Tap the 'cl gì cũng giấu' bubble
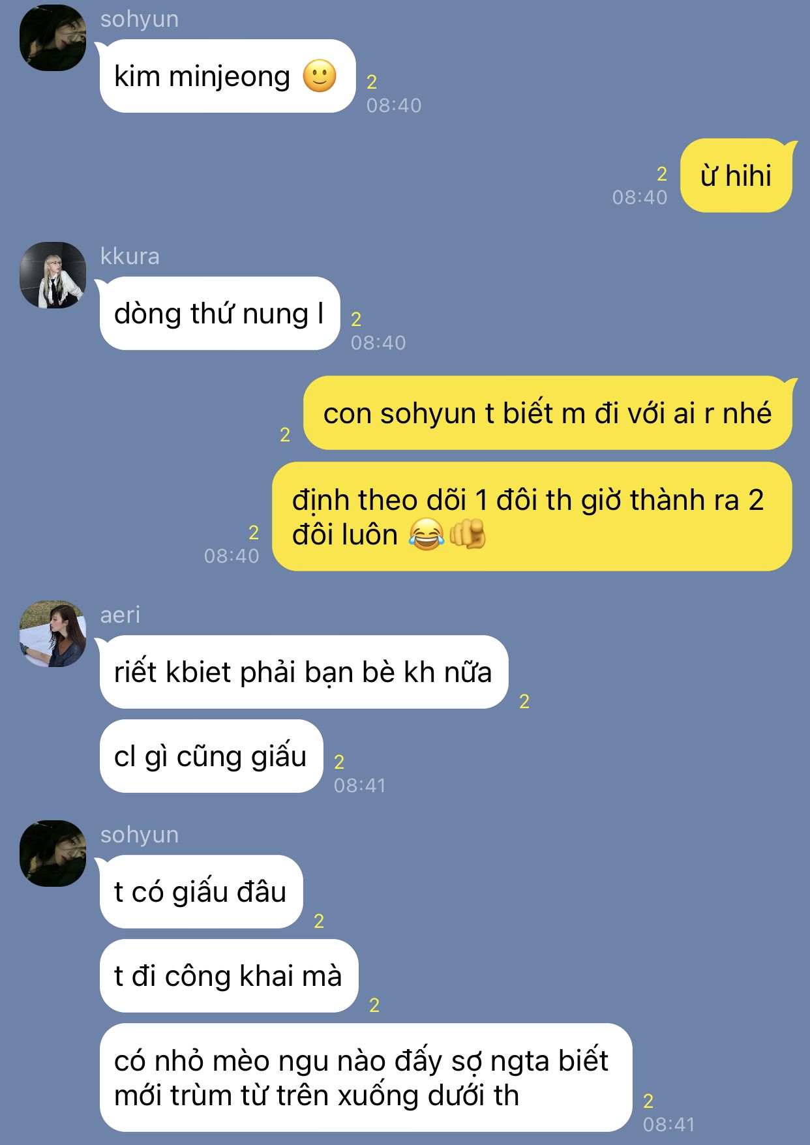 211,756
